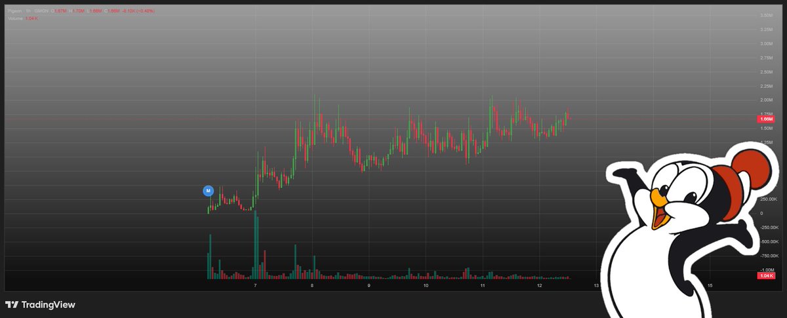Screen dimensions: 787x318
Task: Click the 7 date label on time axis
Action: click(x=255, y=286)
